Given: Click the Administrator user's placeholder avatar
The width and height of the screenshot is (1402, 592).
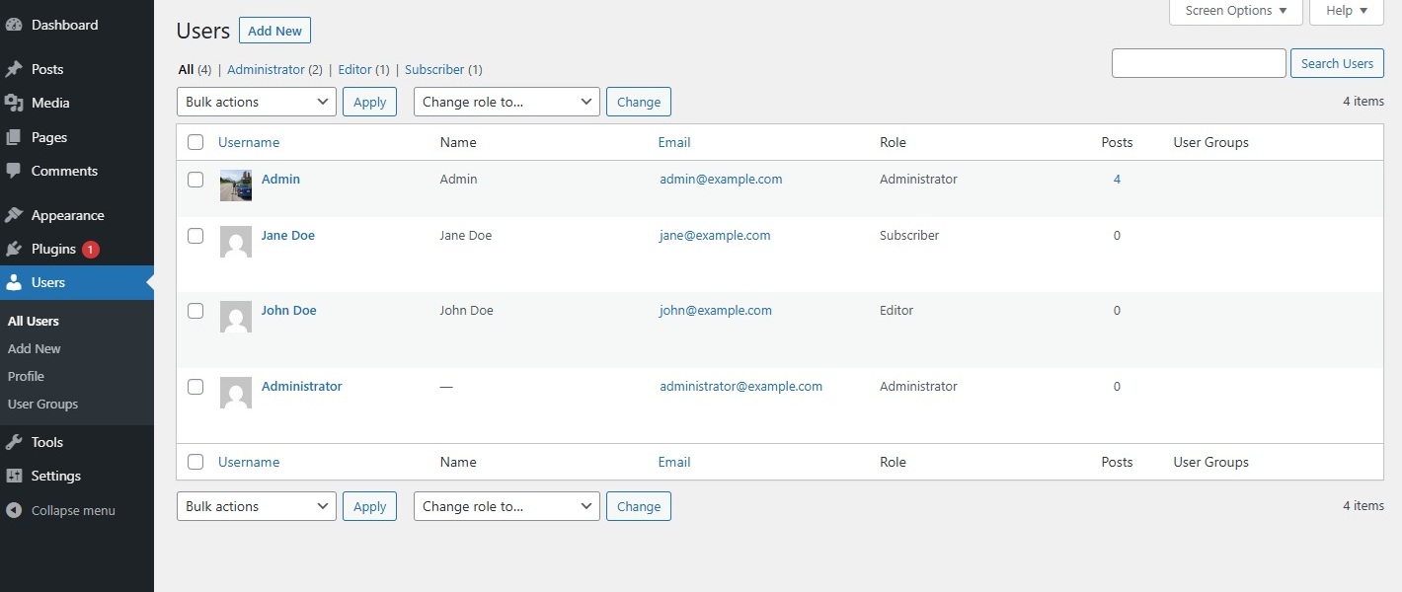Looking at the screenshot, I should pos(236,393).
